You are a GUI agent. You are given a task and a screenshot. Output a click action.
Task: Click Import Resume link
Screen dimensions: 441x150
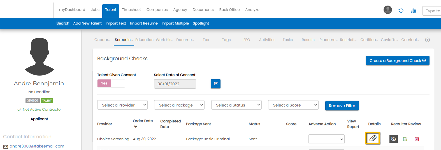(144, 23)
